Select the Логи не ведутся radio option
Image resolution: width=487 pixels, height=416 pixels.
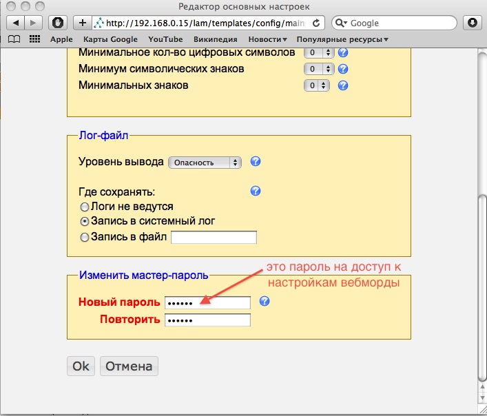pyautogui.click(x=85, y=207)
